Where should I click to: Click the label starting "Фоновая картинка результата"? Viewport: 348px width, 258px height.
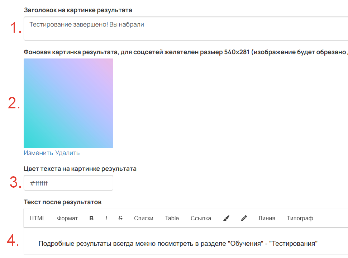click(186, 52)
